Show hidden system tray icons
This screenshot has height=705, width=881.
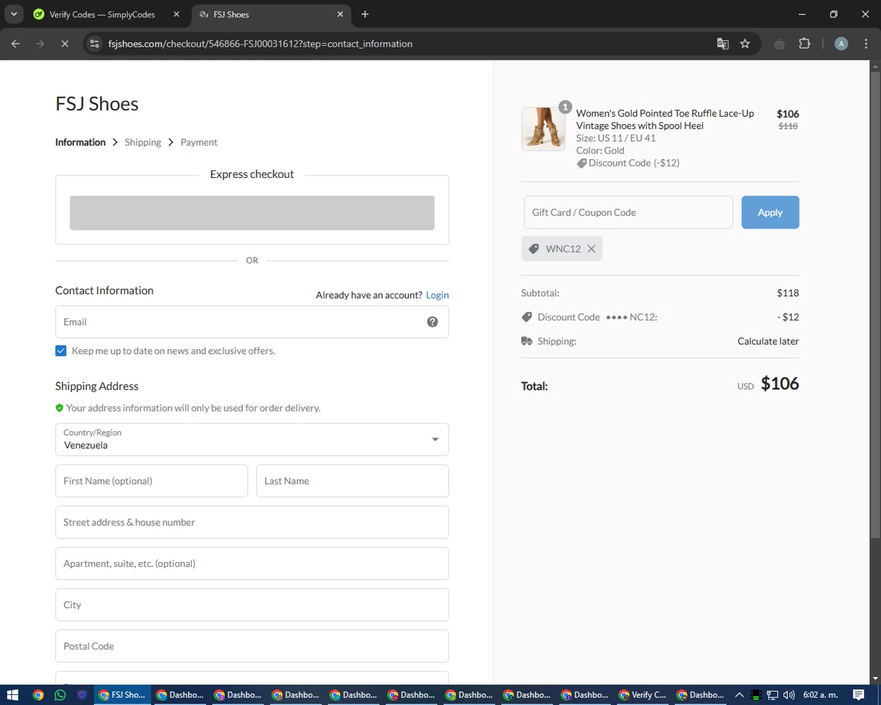739,695
